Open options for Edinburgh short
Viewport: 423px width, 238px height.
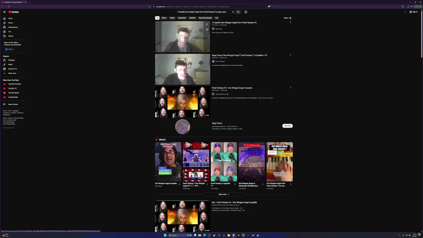[263, 184]
